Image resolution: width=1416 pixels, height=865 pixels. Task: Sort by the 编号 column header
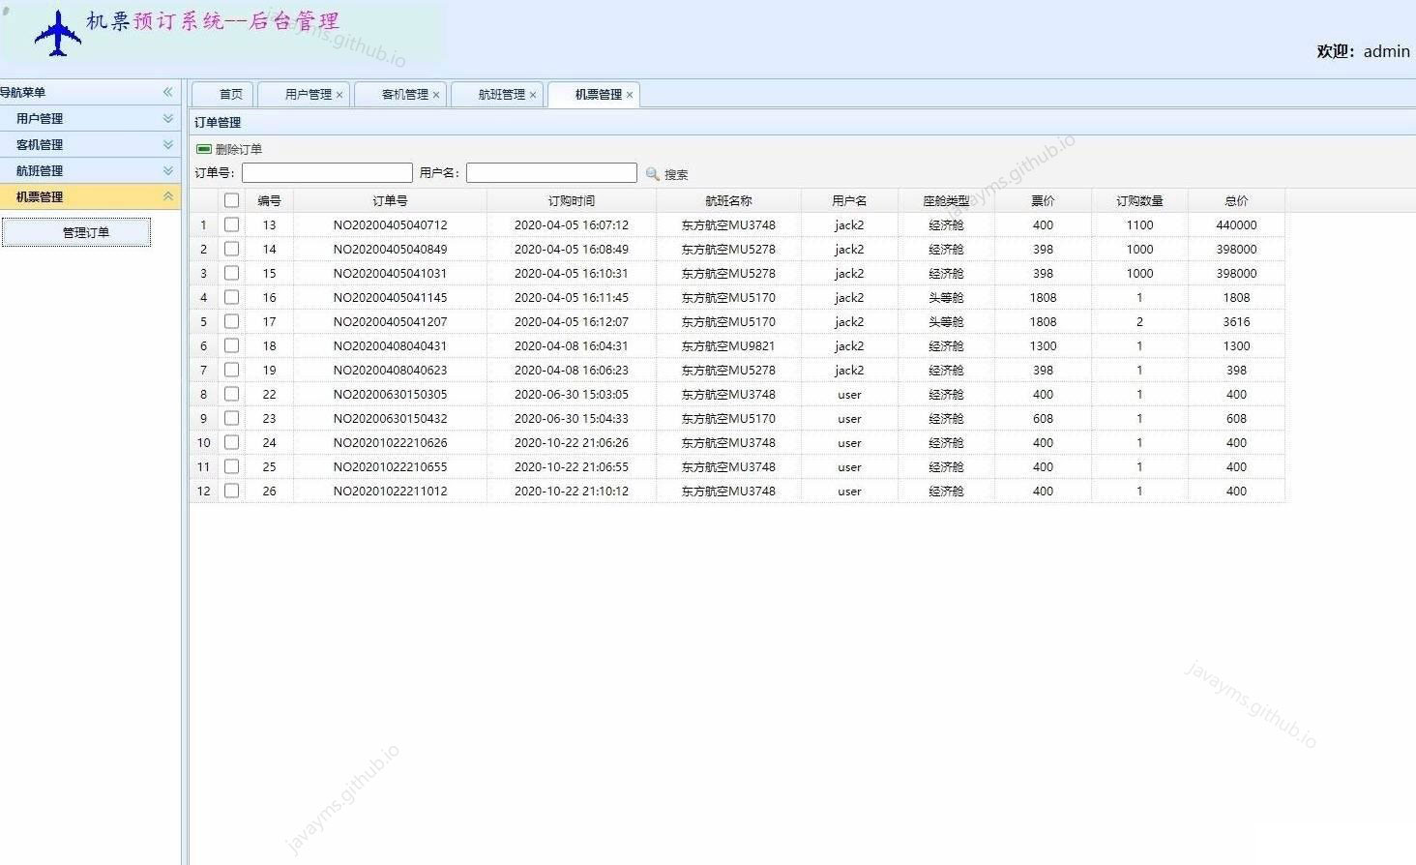[x=269, y=201]
